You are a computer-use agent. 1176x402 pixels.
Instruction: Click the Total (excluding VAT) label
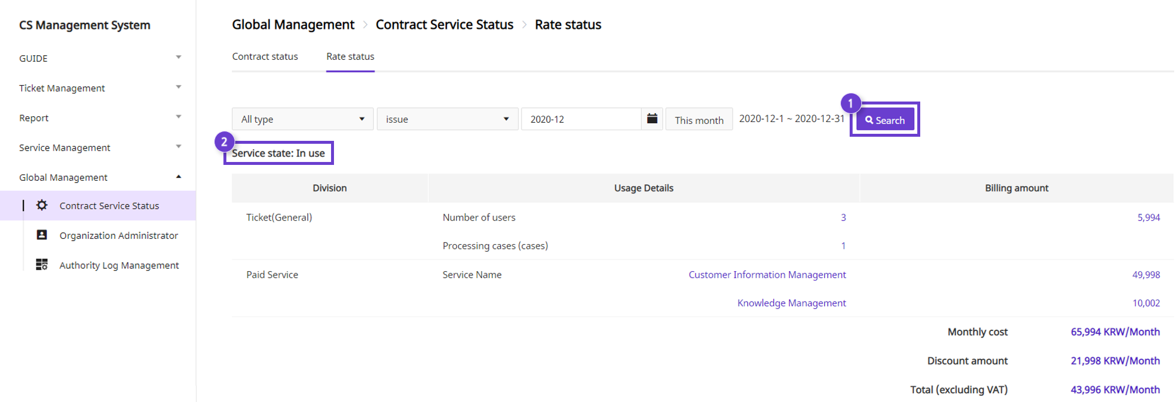[x=959, y=390]
